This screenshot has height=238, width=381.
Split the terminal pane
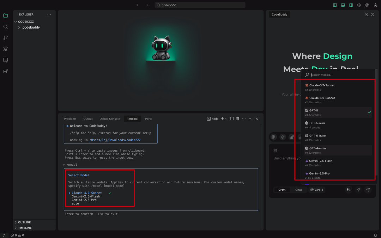tap(231, 118)
